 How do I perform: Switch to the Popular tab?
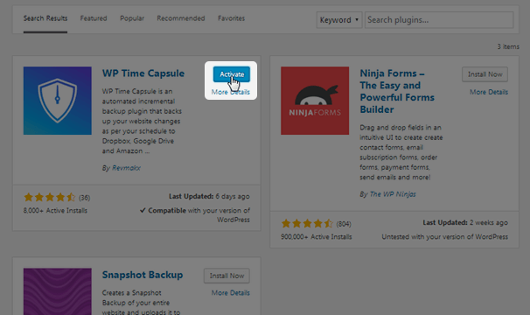click(x=132, y=18)
